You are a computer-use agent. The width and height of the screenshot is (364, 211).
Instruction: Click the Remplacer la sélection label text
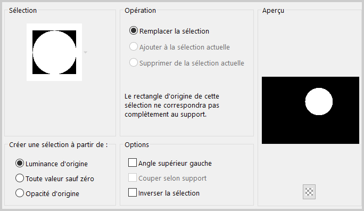point(174,31)
